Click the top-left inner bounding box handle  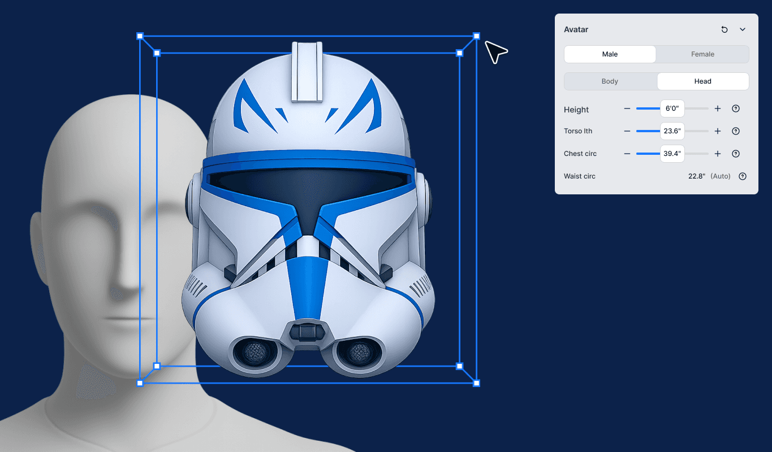(157, 53)
